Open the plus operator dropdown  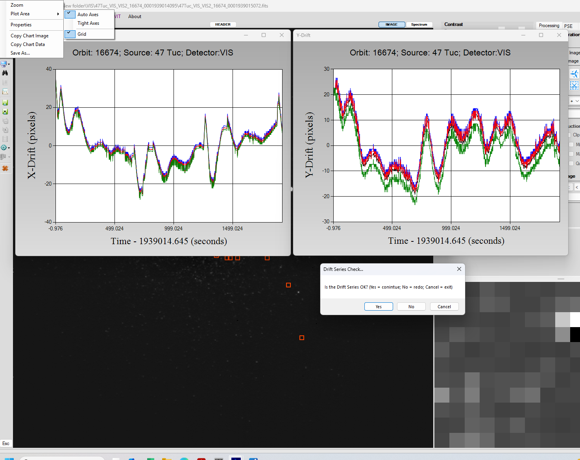tap(574, 101)
